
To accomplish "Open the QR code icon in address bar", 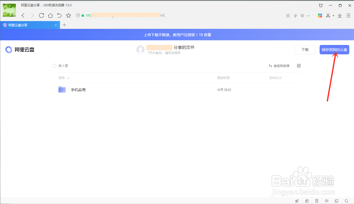I will point(288,16).
